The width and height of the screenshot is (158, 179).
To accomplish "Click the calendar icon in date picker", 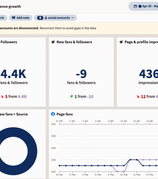I will [135, 6].
